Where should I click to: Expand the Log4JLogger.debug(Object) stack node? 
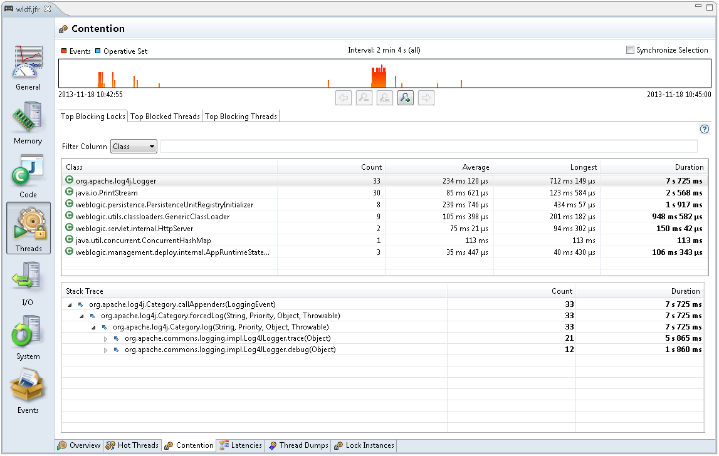tap(105, 350)
